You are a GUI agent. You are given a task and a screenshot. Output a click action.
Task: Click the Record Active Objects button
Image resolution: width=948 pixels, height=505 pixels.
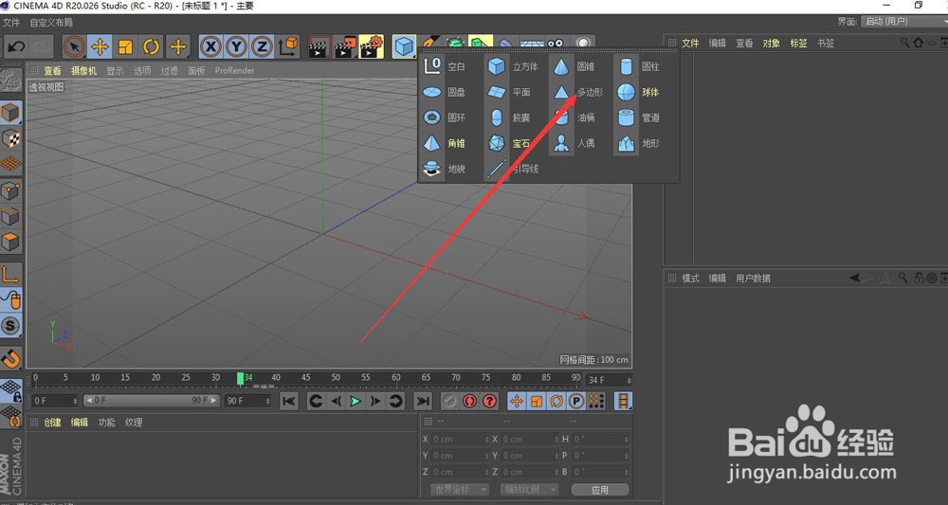(x=449, y=401)
